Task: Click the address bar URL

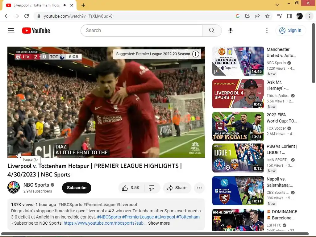Action: click(78, 16)
